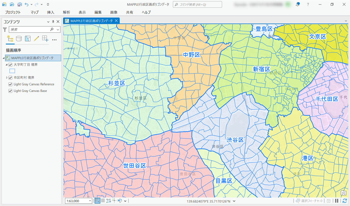Viewport: 350px width, 206px height.
Task: Click the プロジェクト button
Action: (x=13, y=12)
